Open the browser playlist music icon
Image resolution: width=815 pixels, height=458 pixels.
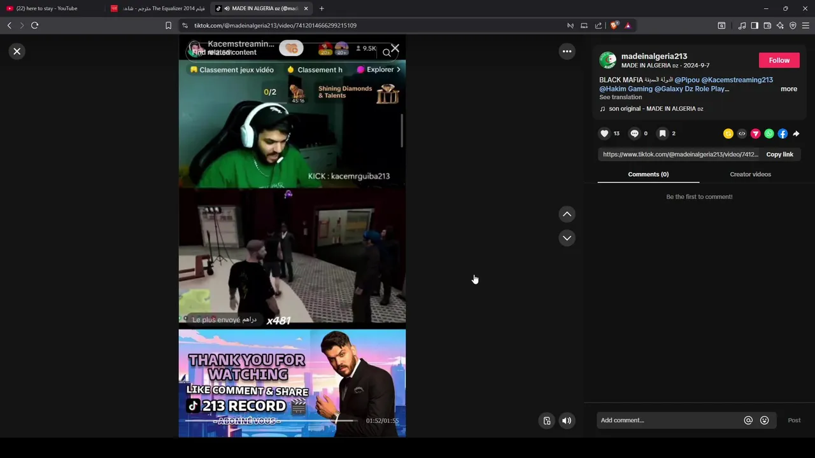point(742,25)
